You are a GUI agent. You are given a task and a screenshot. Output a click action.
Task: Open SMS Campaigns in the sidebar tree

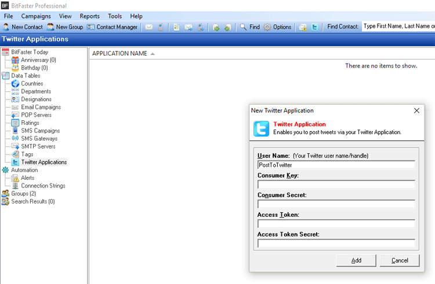pyautogui.click(x=41, y=131)
